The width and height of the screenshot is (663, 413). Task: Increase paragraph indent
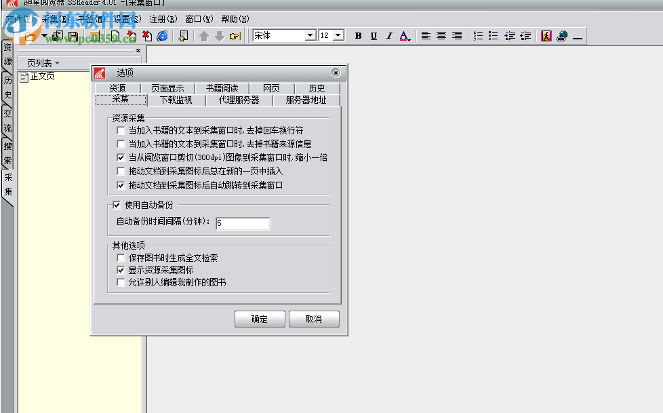[510, 36]
